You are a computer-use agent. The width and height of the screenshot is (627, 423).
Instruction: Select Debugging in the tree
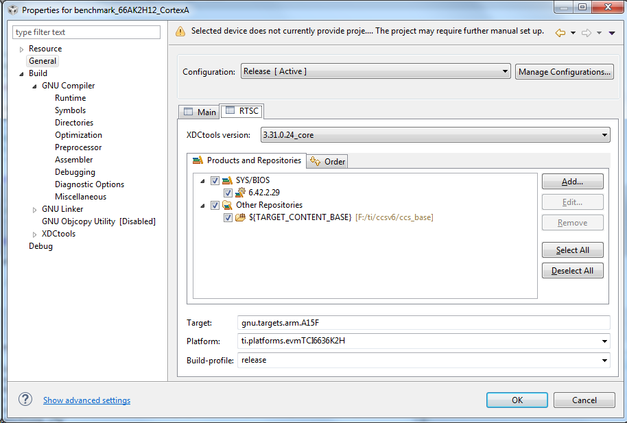[75, 172]
